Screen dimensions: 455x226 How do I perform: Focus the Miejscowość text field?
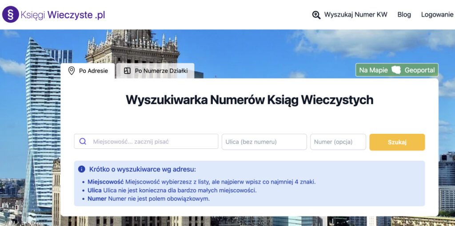tap(151, 142)
